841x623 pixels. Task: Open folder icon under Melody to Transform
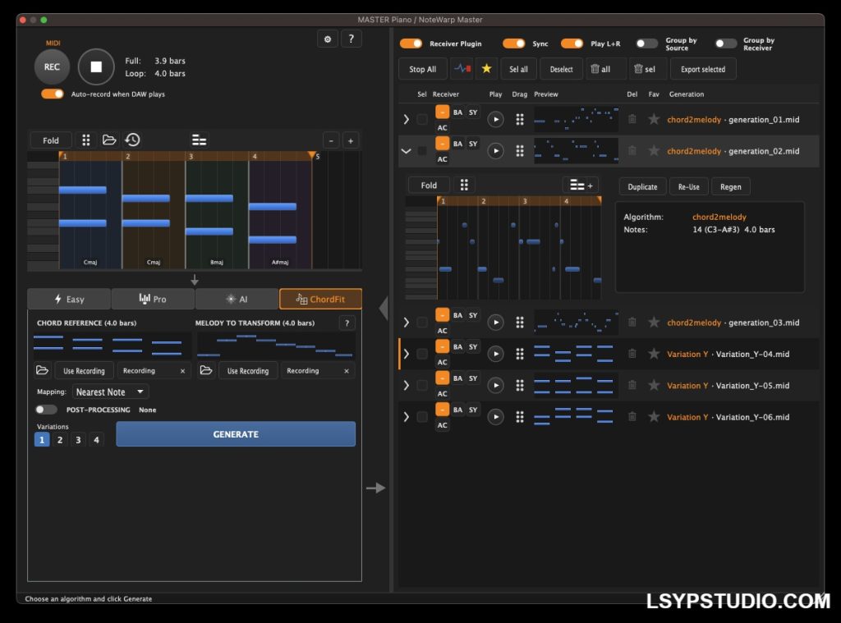(x=206, y=370)
